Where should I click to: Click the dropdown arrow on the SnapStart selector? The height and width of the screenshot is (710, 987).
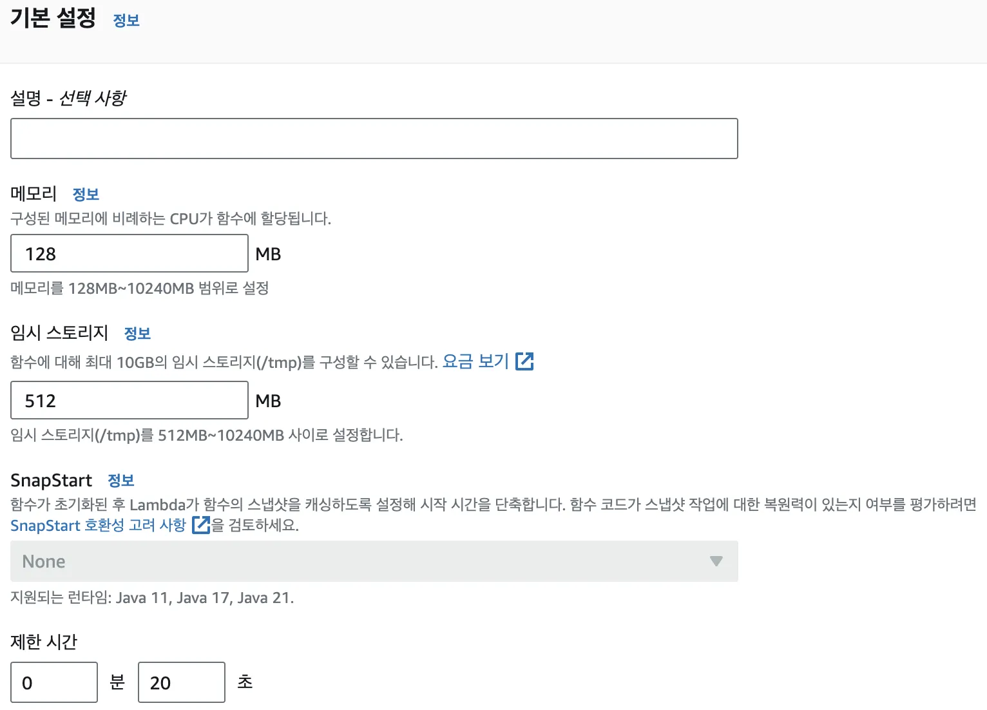click(716, 561)
